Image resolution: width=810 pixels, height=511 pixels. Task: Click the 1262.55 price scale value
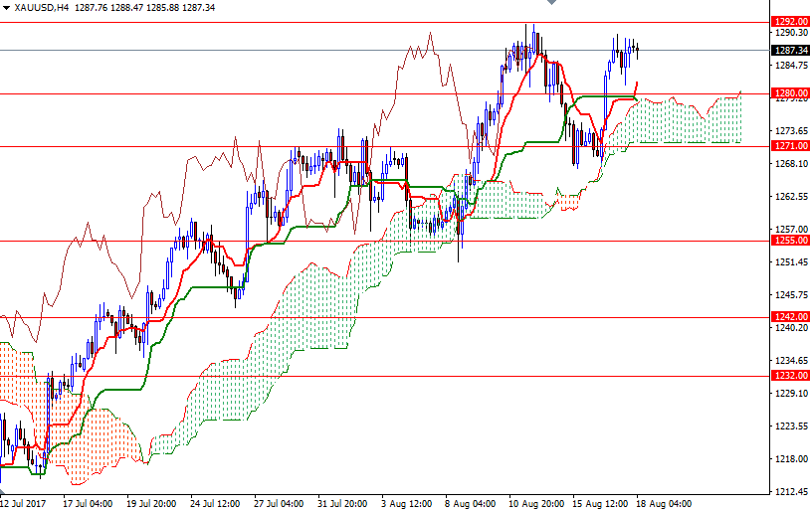789,196
